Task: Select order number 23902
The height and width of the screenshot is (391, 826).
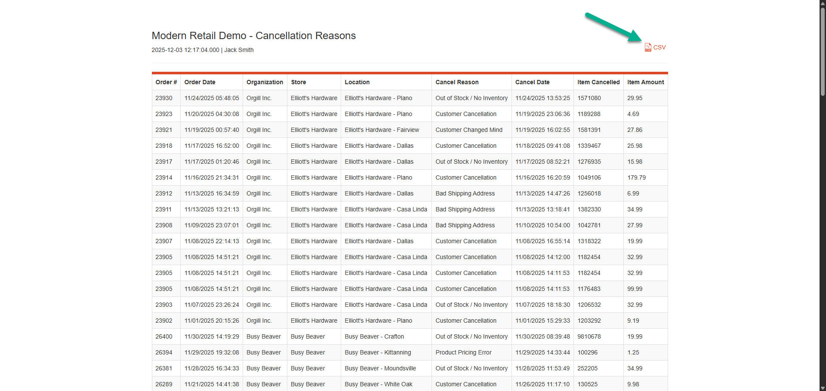Action: (x=164, y=321)
